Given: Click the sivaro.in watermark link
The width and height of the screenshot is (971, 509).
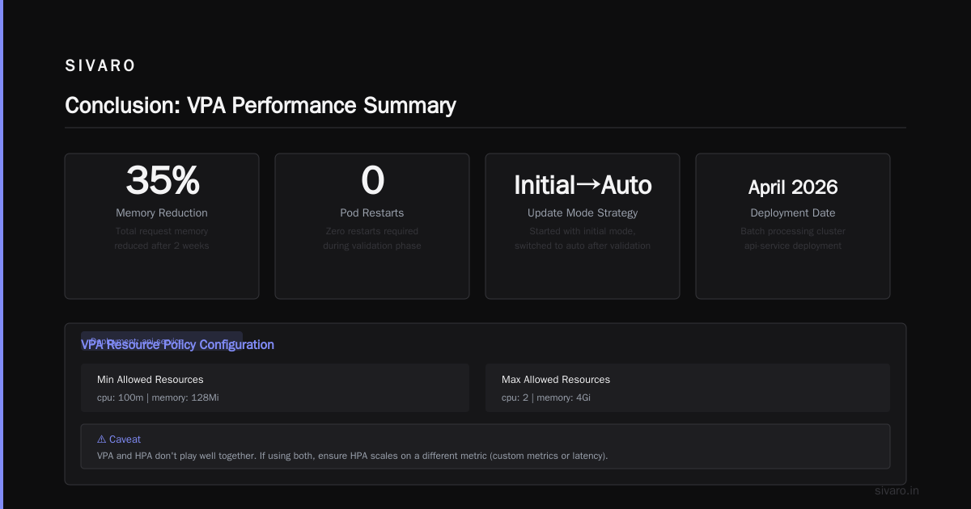Looking at the screenshot, I should coord(897,490).
